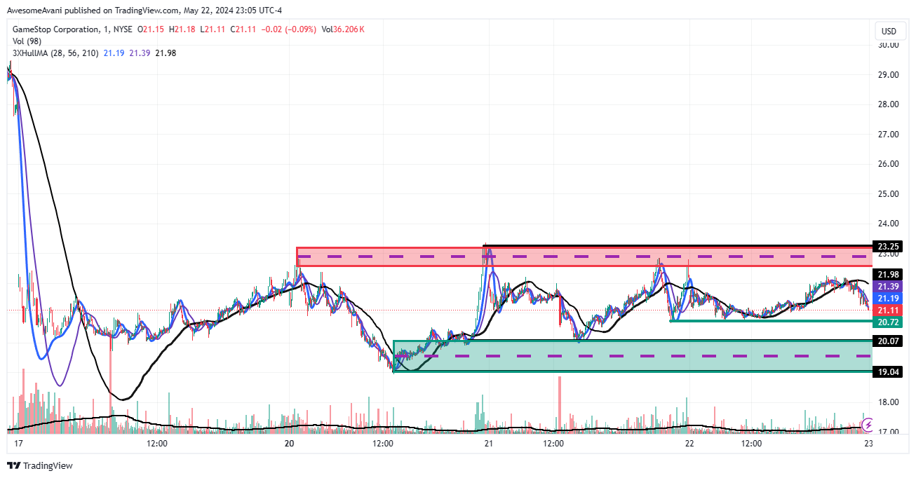Screen dimensions: 916x478
Task: Click the 21.98 black price axis label
Action: click(887, 274)
